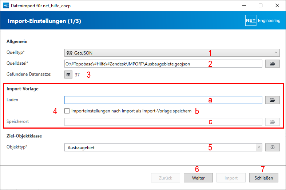Click the NET app icon in title bar

6,6
